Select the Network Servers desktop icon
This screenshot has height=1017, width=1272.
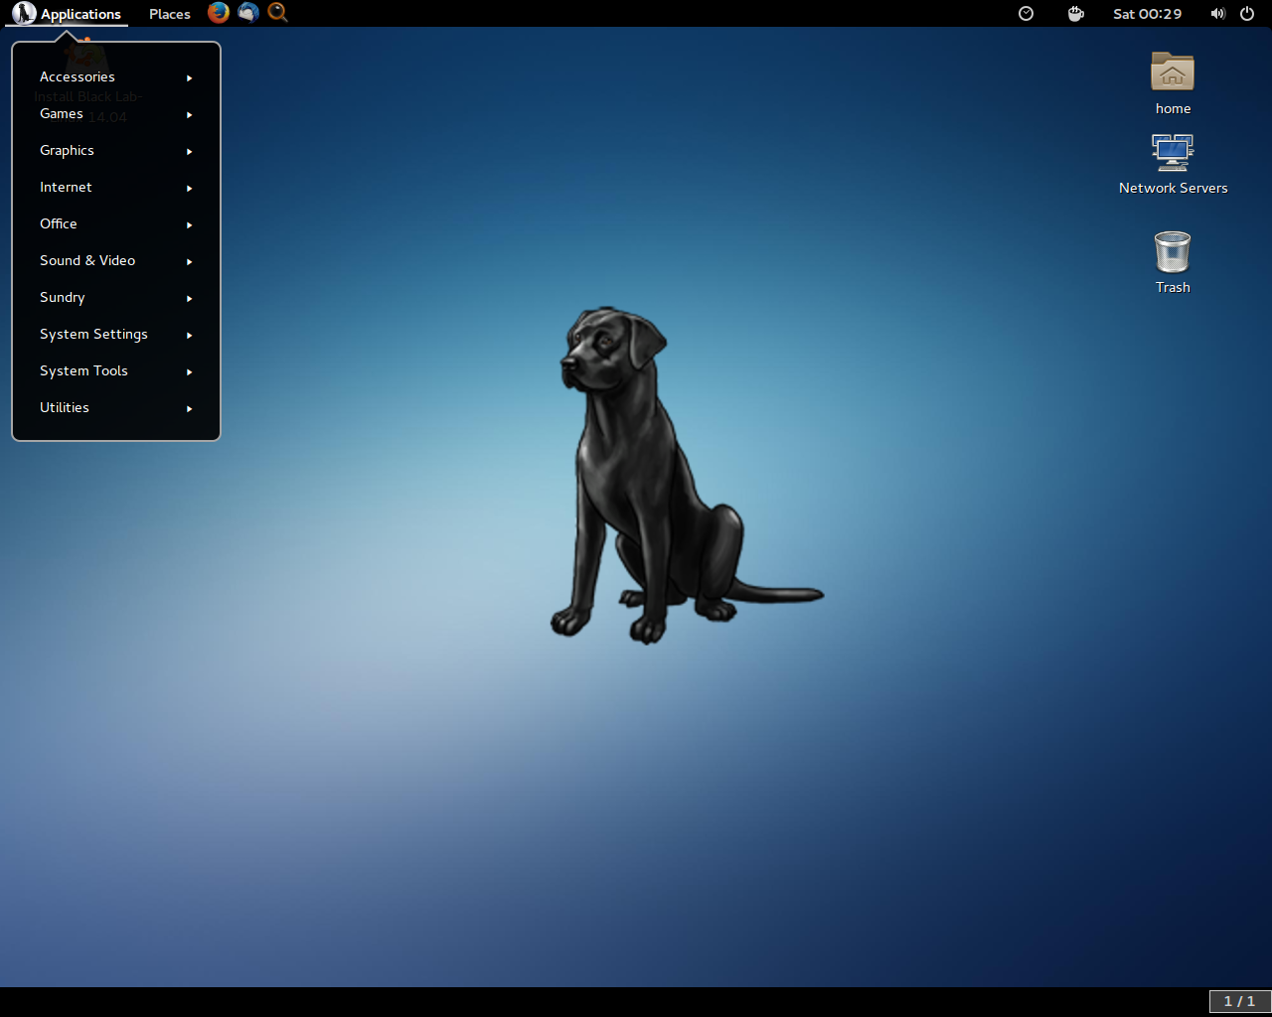coord(1173,152)
